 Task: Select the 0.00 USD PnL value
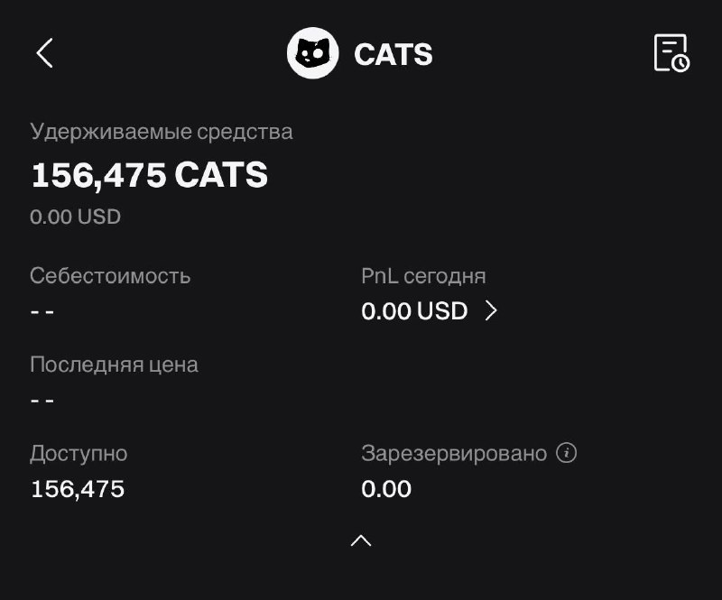coord(414,310)
